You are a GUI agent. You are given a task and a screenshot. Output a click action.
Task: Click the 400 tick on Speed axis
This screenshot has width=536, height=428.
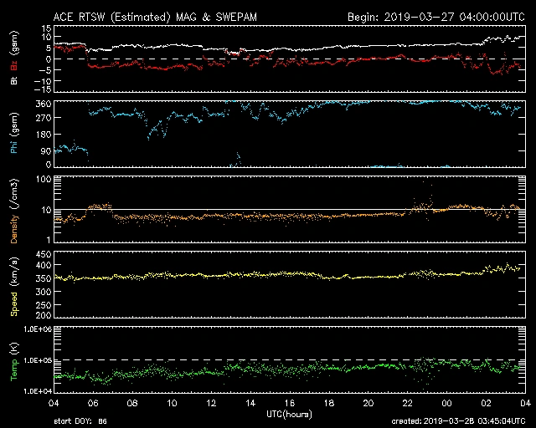click(44, 265)
